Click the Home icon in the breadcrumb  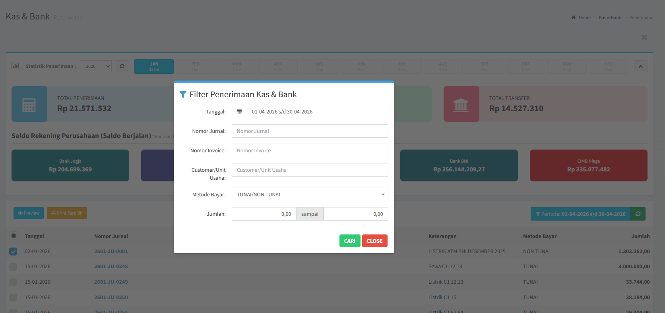click(x=574, y=17)
